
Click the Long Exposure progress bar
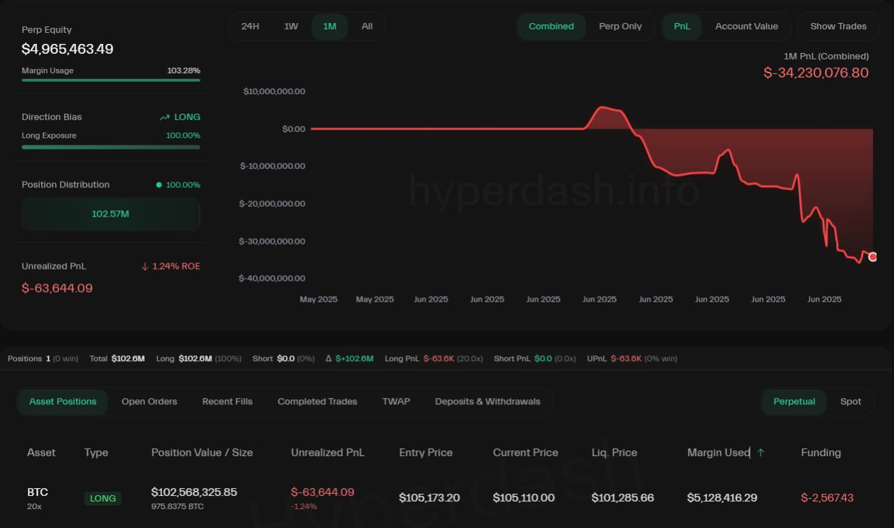coord(111,147)
